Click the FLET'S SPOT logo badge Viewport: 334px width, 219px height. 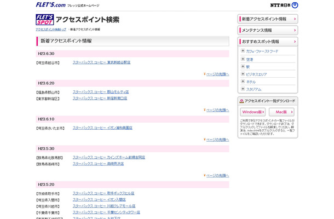[45, 20]
